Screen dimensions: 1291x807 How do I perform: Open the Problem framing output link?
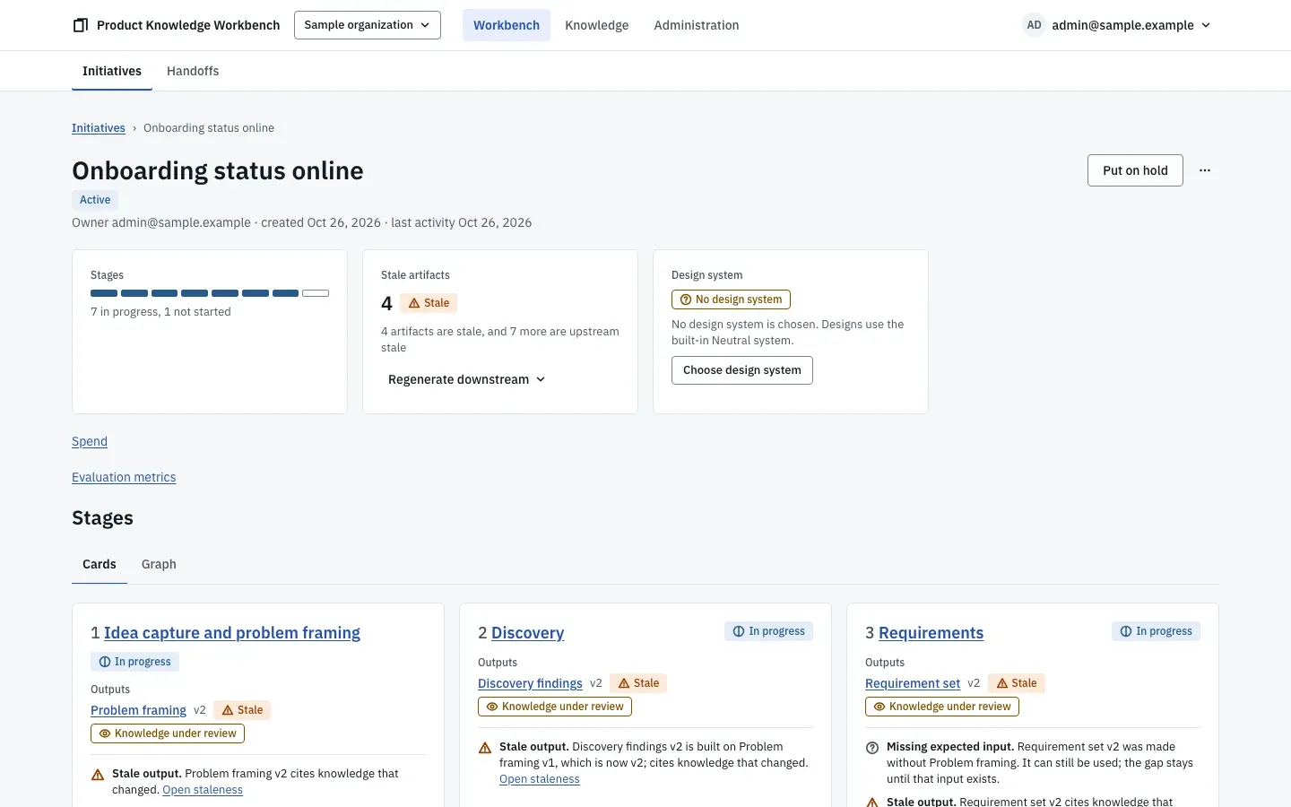click(138, 710)
